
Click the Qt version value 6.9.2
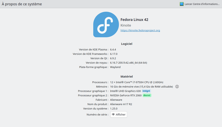coord(113,58)
